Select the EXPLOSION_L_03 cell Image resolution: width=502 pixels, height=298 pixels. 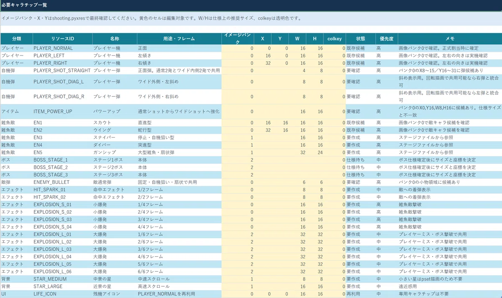pos(62,249)
